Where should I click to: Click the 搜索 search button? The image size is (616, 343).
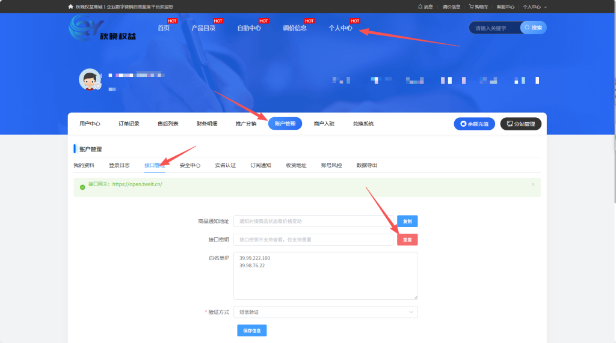point(533,28)
